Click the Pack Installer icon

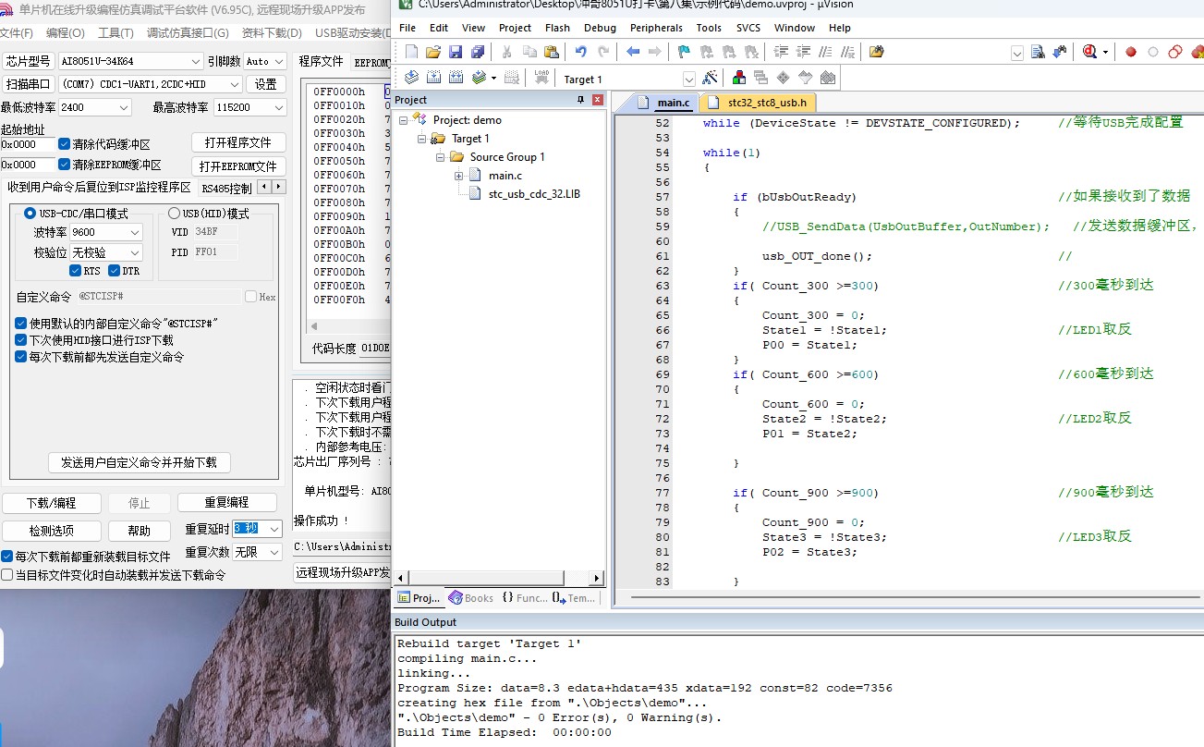pyautogui.click(x=828, y=78)
